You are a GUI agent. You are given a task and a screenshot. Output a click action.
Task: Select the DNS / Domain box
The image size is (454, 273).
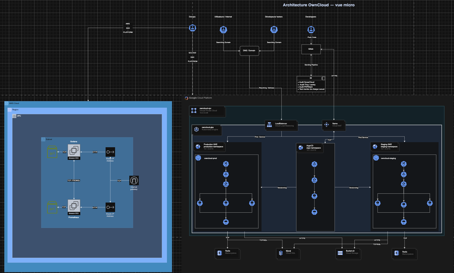click(x=249, y=51)
